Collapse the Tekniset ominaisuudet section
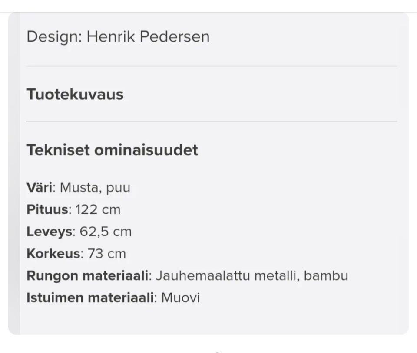Image resolution: width=417 pixels, height=353 pixels. click(113, 150)
